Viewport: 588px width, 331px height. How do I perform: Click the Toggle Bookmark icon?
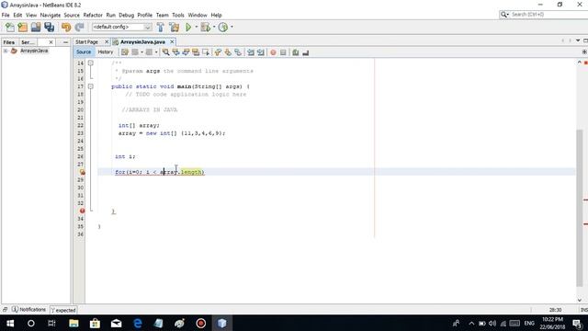[x=238, y=52]
